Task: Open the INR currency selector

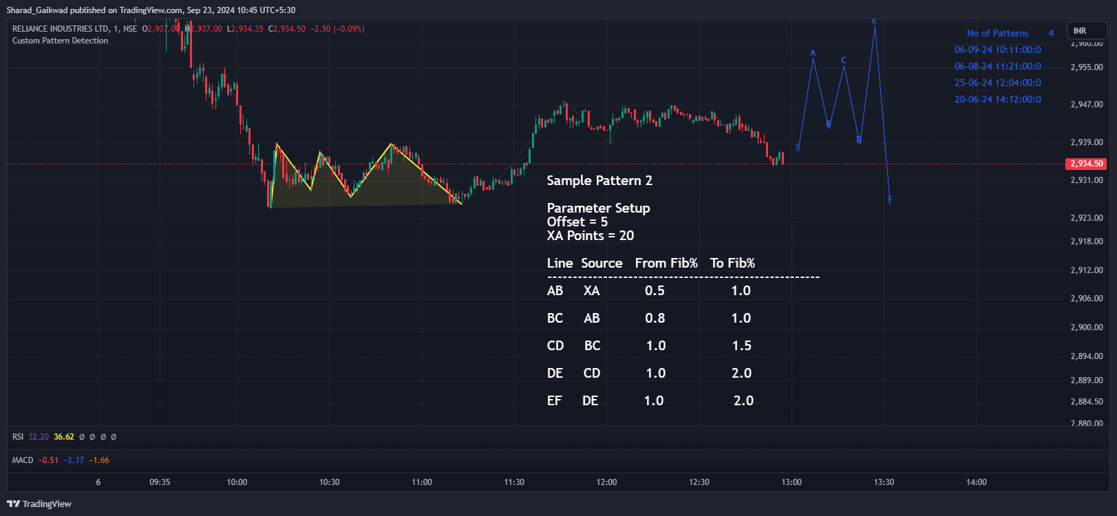Action: (x=1087, y=30)
